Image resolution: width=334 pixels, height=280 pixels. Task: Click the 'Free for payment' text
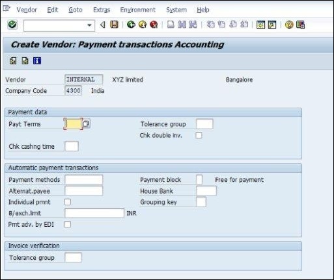[239, 180]
